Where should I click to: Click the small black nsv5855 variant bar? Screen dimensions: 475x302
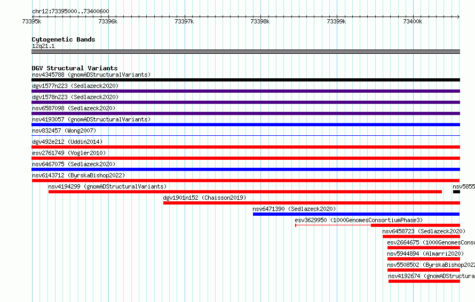(456, 192)
